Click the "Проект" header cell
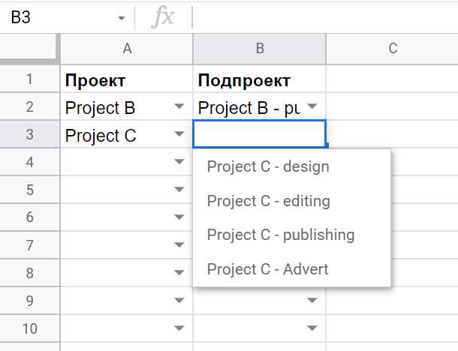 point(127,80)
